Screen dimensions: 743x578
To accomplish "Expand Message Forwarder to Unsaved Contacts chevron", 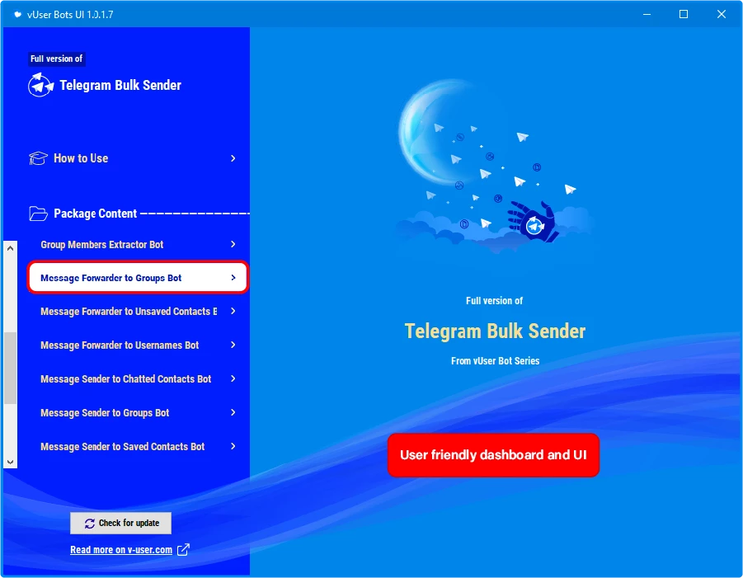I will click(233, 311).
